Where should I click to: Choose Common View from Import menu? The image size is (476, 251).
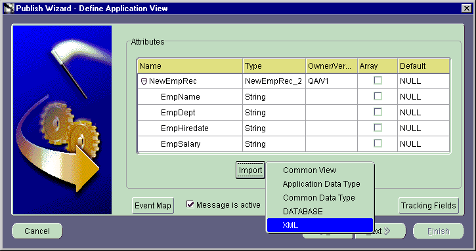(x=320, y=170)
